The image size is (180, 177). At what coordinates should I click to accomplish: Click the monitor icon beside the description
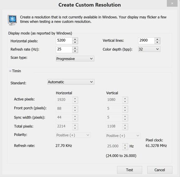click(x=12, y=20)
